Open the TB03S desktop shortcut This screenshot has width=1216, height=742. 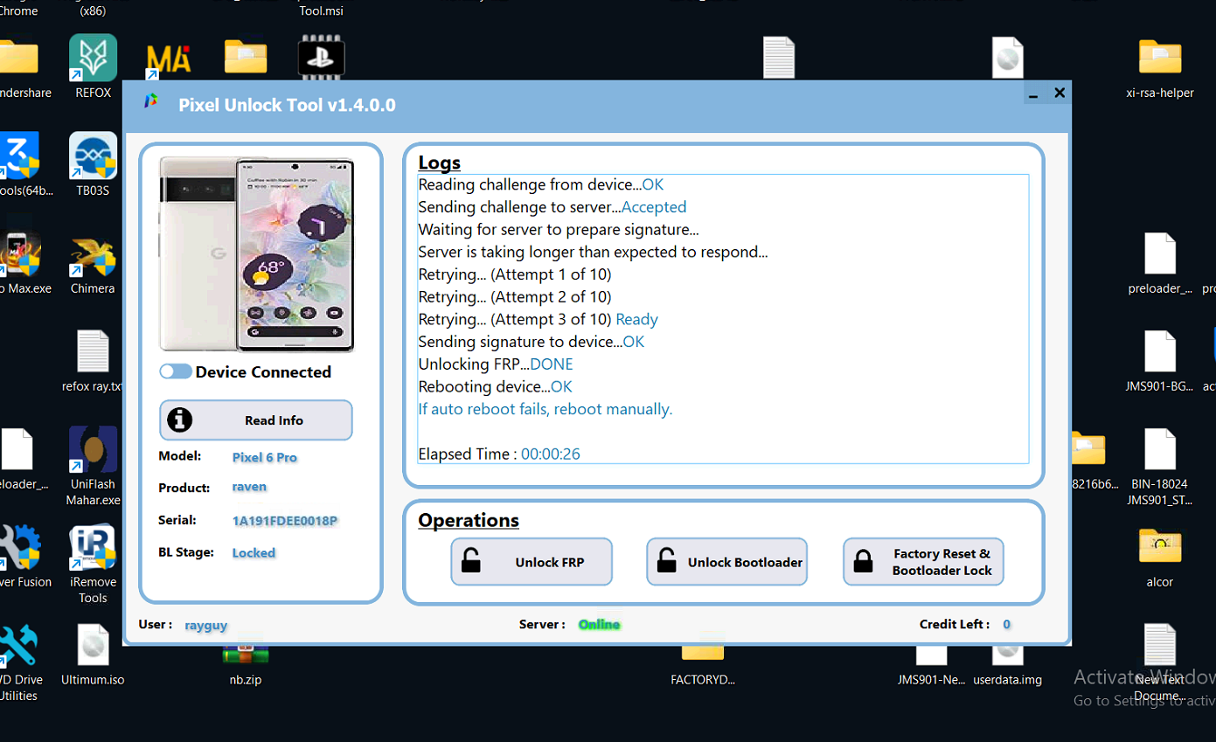click(93, 157)
